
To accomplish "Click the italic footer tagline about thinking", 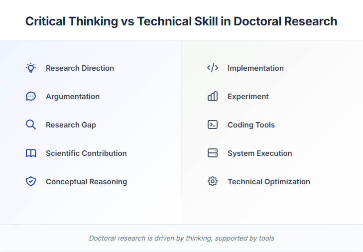I will [181, 238].
